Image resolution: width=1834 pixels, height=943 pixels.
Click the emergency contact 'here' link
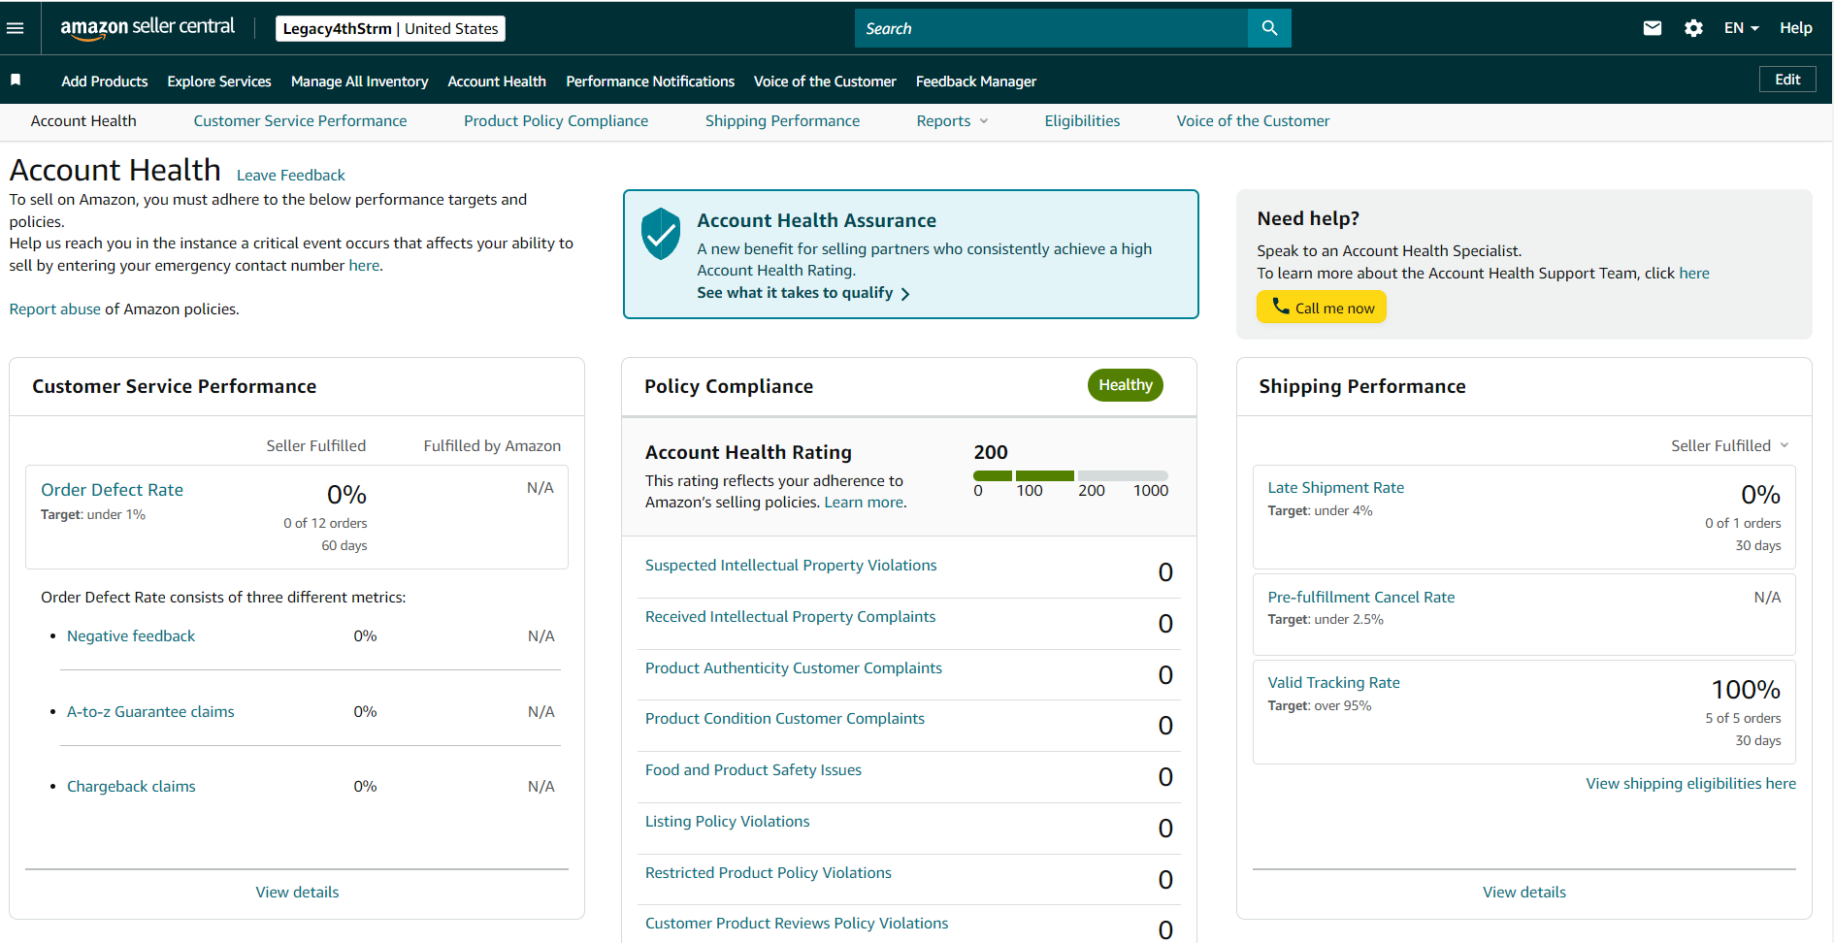364,266
